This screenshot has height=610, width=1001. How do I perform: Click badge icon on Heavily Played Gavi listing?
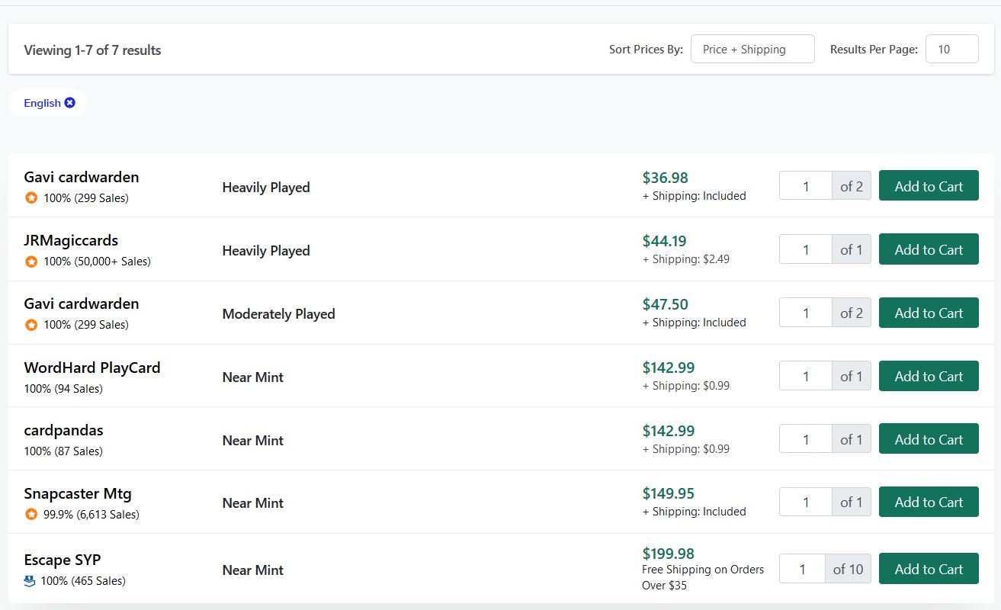pos(31,198)
